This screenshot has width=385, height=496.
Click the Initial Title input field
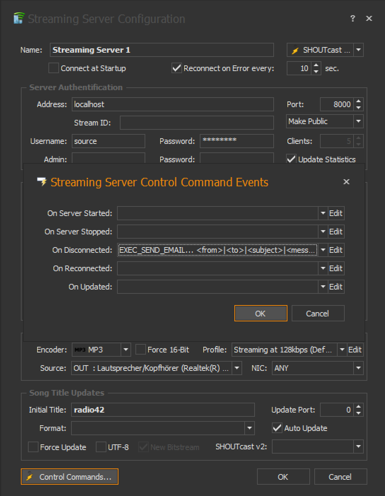pyautogui.click(x=163, y=410)
